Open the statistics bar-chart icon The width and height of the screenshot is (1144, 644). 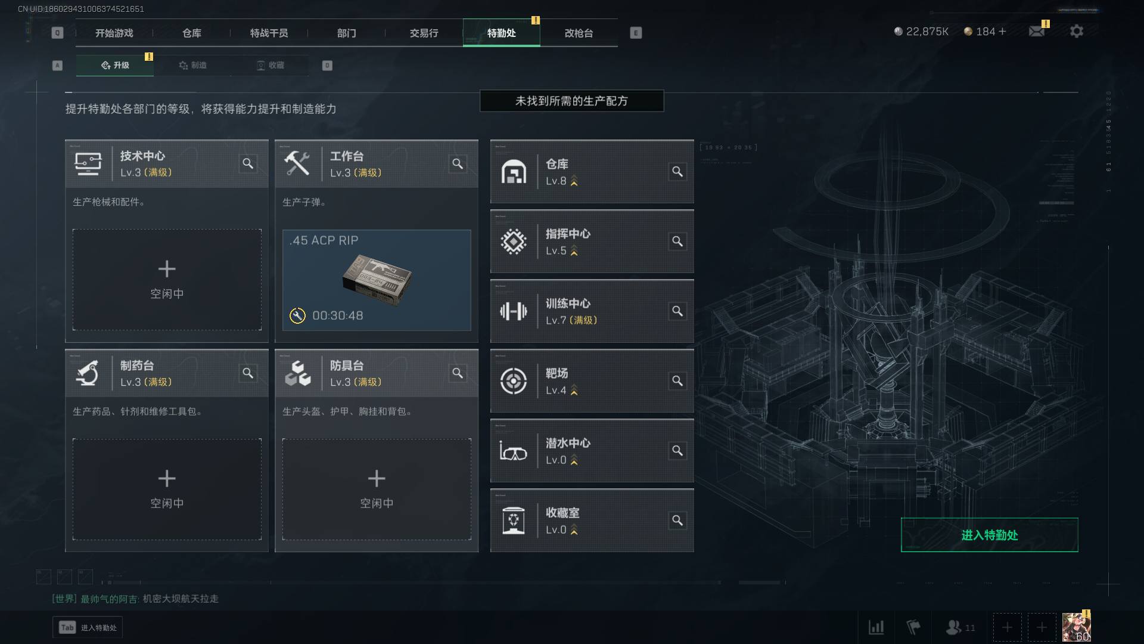point(876,627)
